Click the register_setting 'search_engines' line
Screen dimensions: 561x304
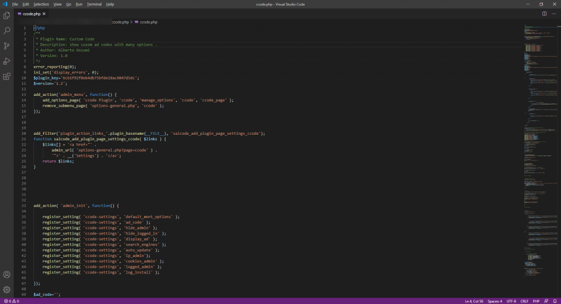pyautogui.click(x=104, y=245)
